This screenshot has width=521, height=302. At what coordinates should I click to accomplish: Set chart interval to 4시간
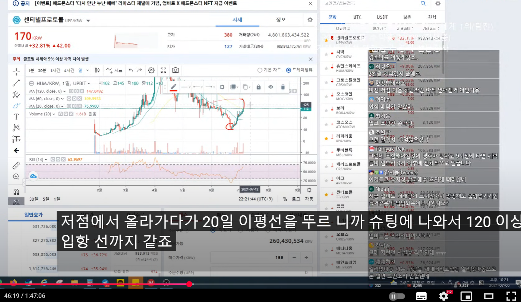[69, 70]
